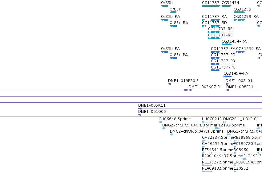262x173 pixels.
Task: Click the GH22337.5prime EST label
Action: click(218, 138)
